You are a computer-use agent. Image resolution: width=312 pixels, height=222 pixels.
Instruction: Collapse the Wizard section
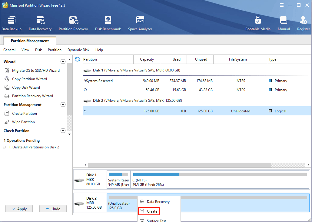click(x=63, y=62)
